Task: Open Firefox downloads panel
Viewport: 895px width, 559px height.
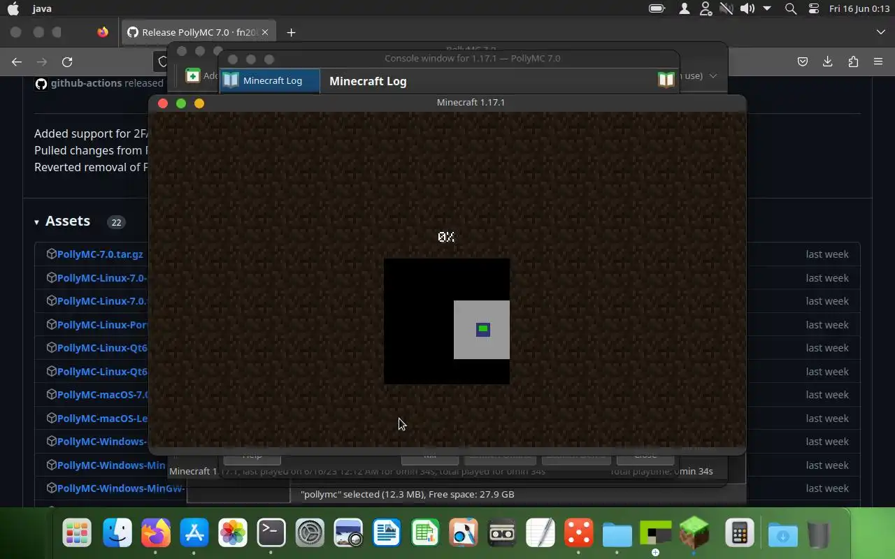Action: click(x=828, y=61)
